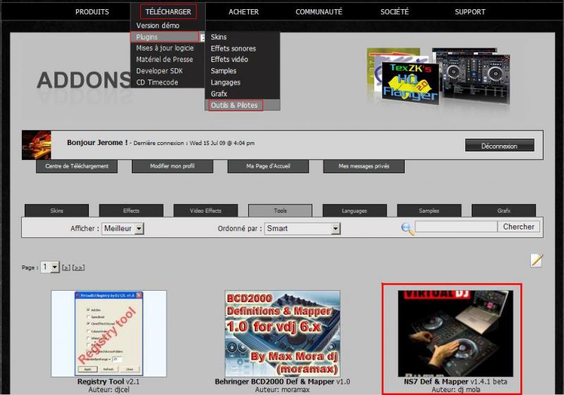Screen dimensions: 564x395
Task: Click Modifier mon profil button
Action: tap(172, 166)
